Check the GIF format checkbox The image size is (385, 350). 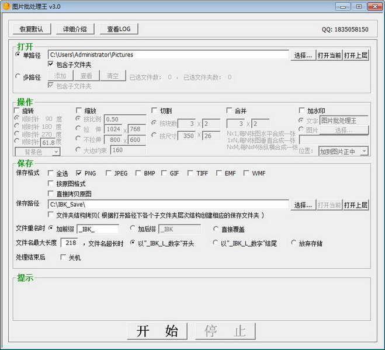pyautogui.click(x=164, y=173)
